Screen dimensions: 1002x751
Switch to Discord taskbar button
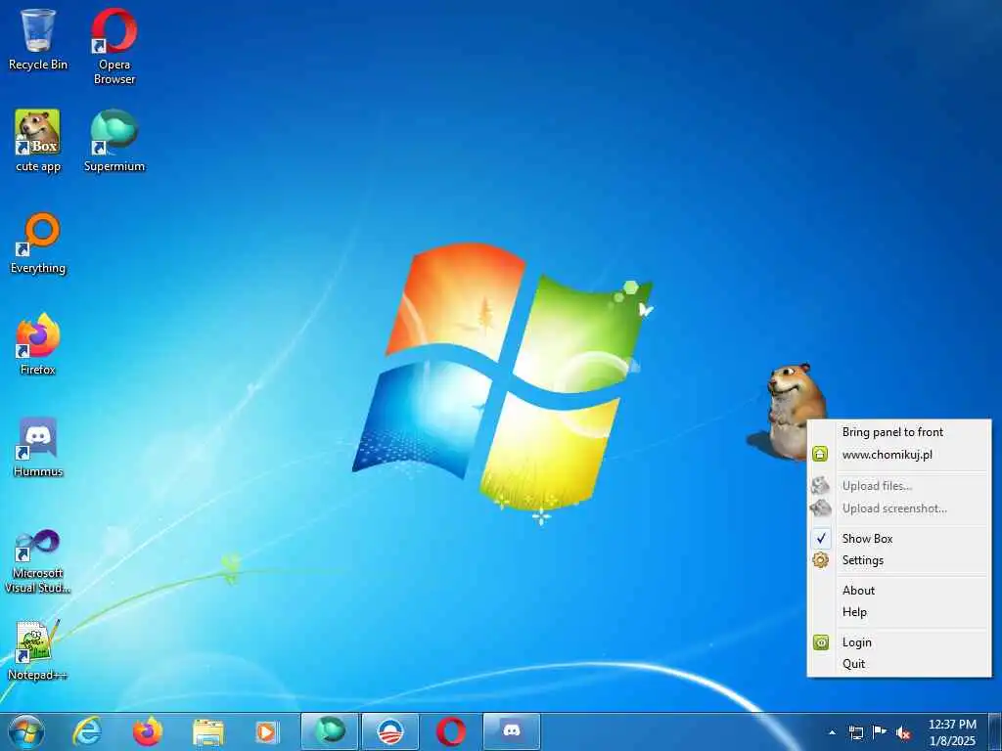[511, 731]
